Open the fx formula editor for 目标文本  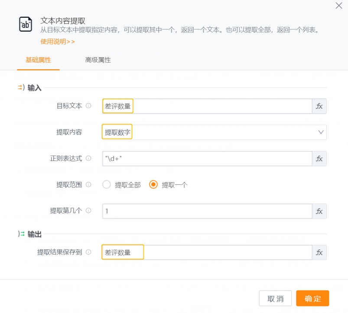(319, 106)
